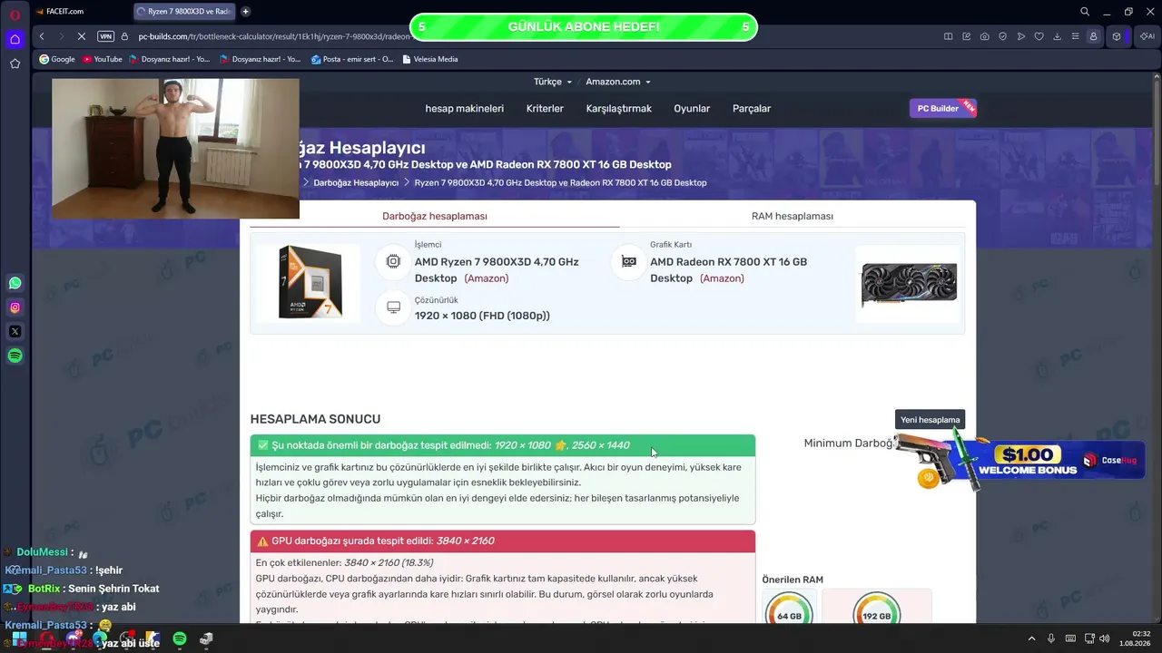Open Amazon link for Ryzen 7 9800X3D
Image resolution: width=1162 pixels, height=653 pixels.
click(487, 278)
